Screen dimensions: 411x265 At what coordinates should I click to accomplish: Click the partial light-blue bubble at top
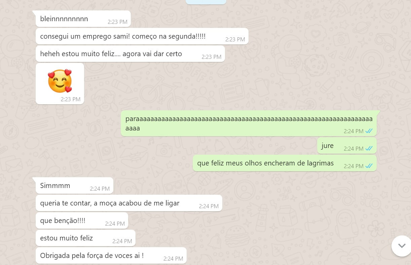(206, 2)
